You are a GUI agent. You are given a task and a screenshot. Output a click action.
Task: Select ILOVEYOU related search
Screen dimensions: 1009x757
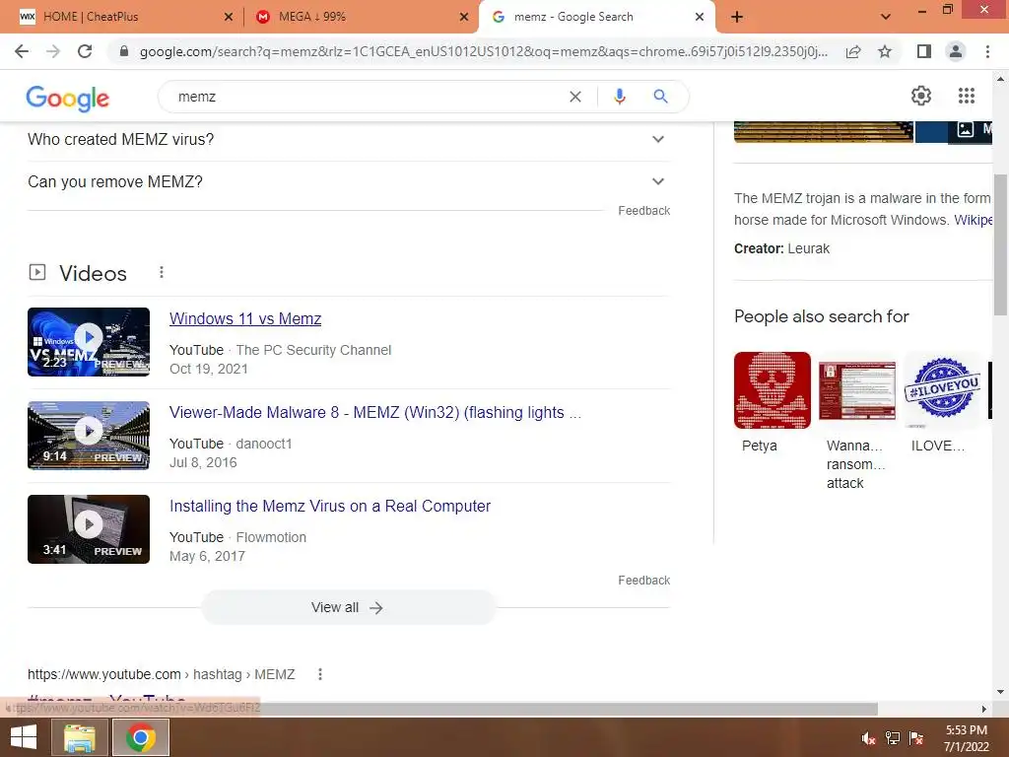[941, 402]
